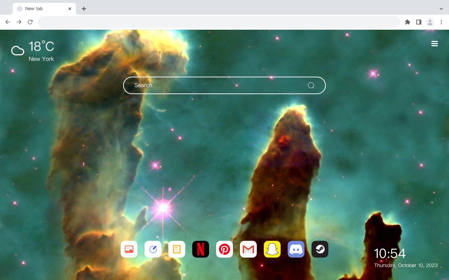The width and height of the screenshot is (449, 280).
Task: Click into the page Search field
Action: pos(224,85)
